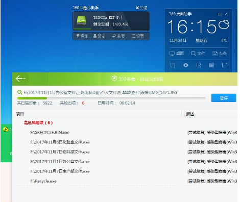Click the green USB drive icon
This screenshot has width=240, height=202.
click(x=82, y=21)
